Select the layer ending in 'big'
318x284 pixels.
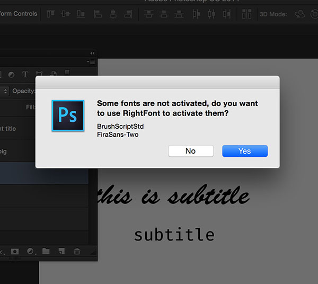tap(18, 151)
